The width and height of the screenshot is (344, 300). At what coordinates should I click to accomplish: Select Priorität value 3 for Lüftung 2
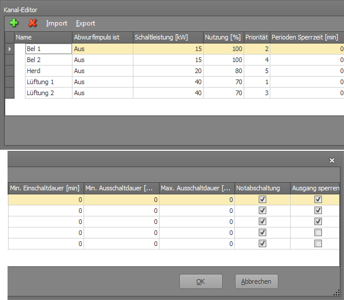(257, 93)
